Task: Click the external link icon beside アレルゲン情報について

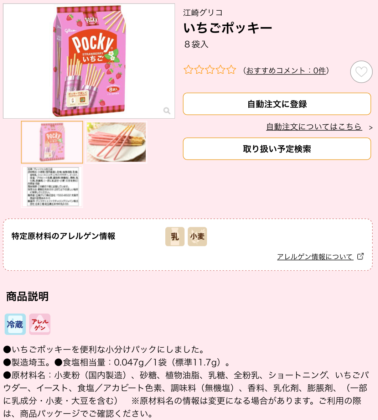Action: 361,256
